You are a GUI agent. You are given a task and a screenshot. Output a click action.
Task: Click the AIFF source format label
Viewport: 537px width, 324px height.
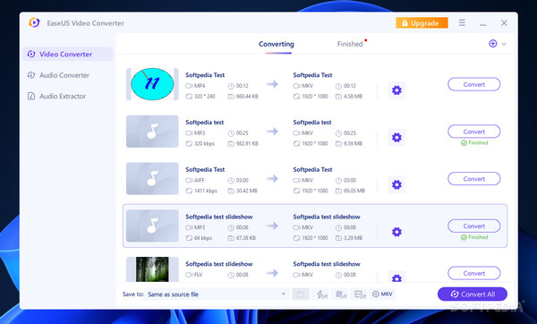pos(200,180)
